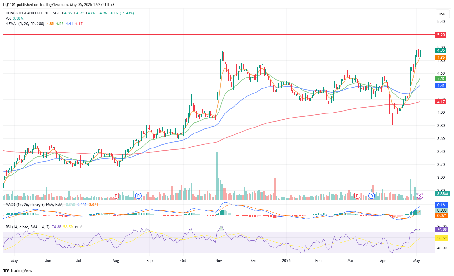Click the dividend D marker near Aug

[x=138, y=196]
